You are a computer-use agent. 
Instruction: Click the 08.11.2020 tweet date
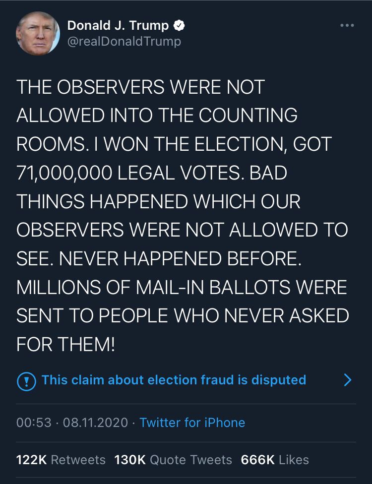pyautogui.click(x=95, y=423)
